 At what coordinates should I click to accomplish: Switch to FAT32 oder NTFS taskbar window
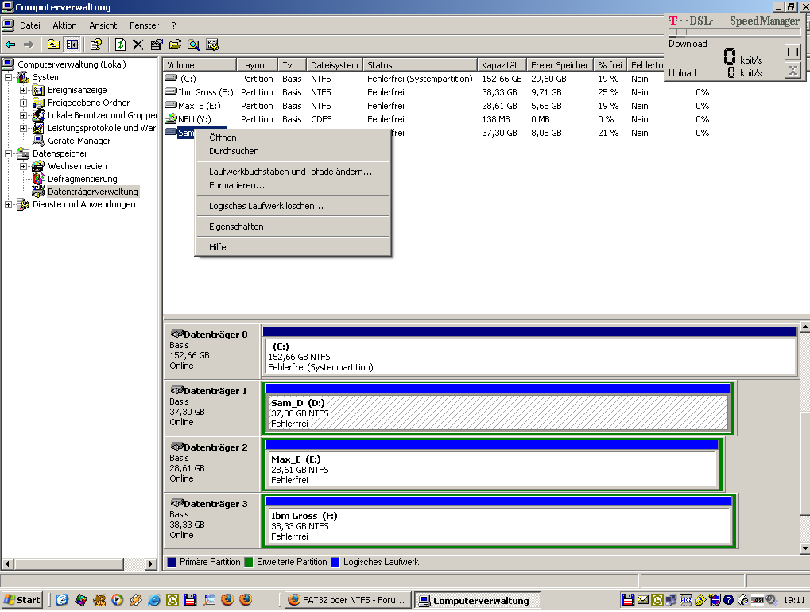click(347, 600)
